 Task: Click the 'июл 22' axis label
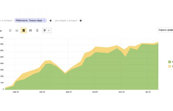122,92
